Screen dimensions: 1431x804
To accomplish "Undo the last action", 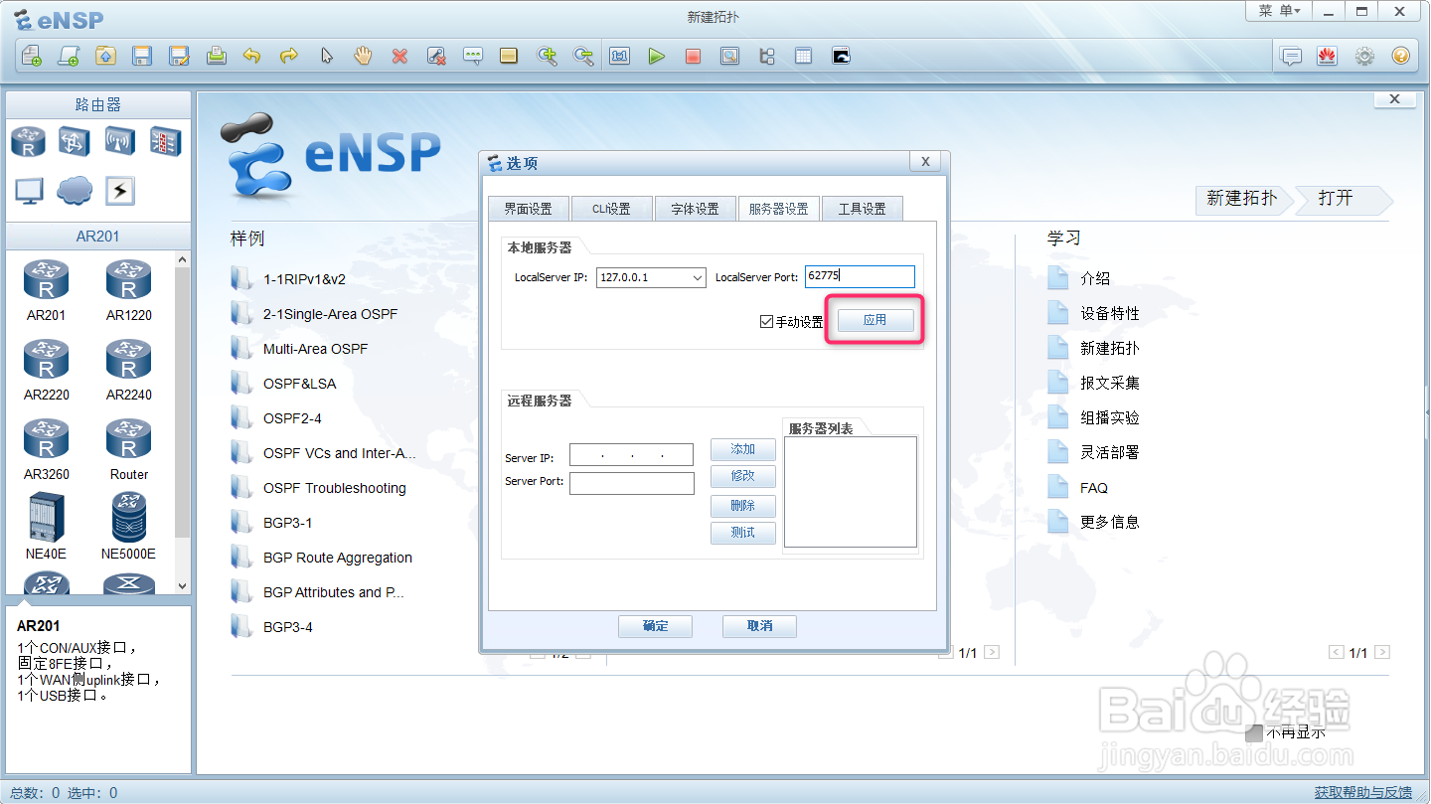I will click(x=251, y=56).
